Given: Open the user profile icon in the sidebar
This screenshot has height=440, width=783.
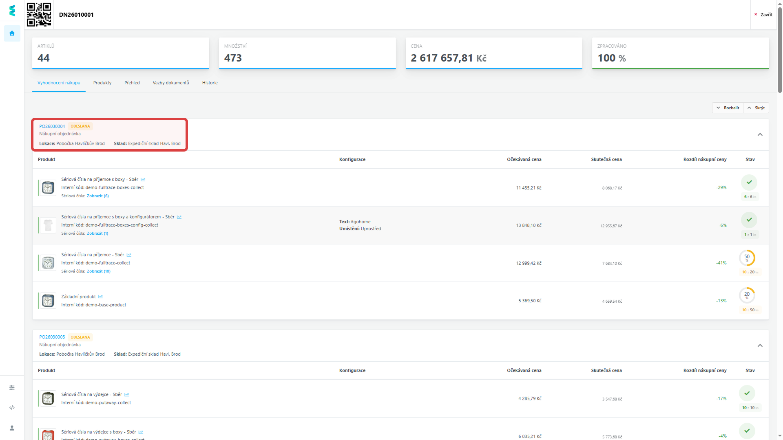Looking at the screenshot, I should (12, 428).
